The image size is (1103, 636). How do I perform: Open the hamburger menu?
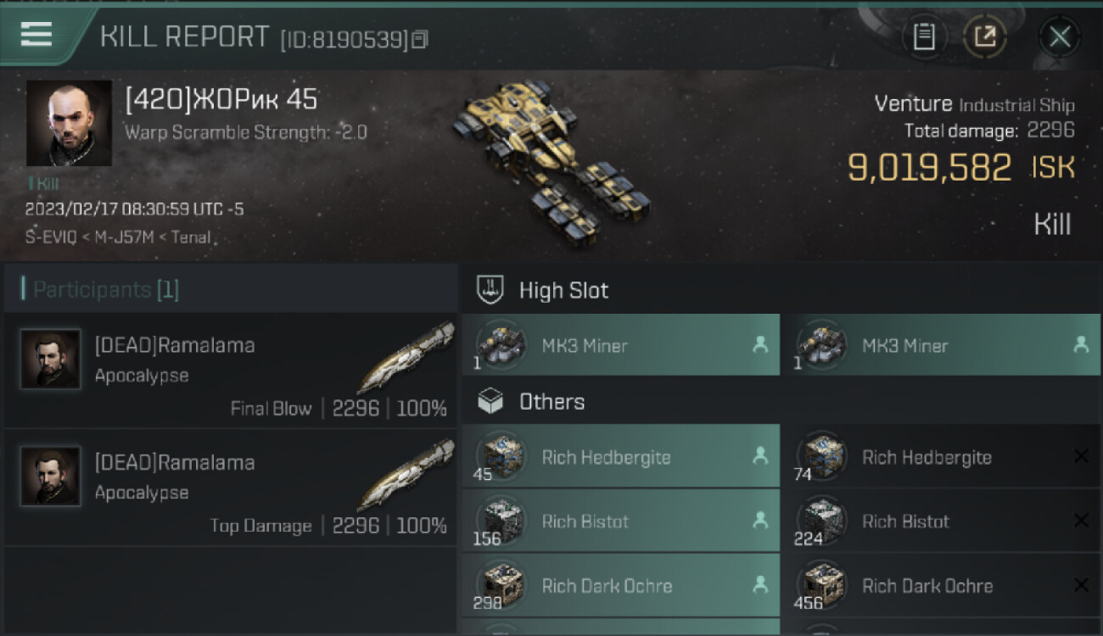click(36, 34)
